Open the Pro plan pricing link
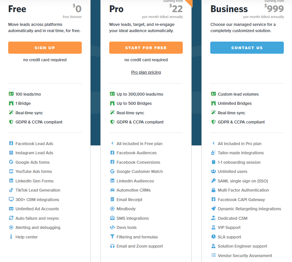 tap(146, 72)
